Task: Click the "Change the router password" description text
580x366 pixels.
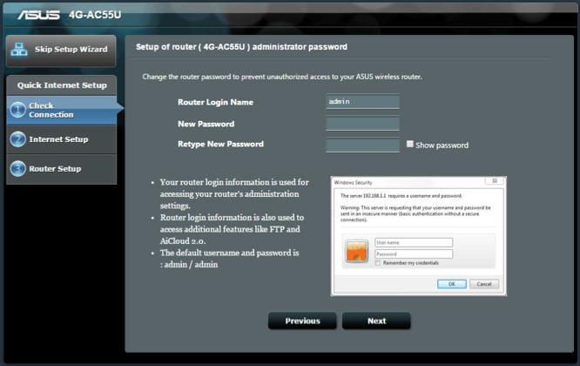Action: (282, 77)
